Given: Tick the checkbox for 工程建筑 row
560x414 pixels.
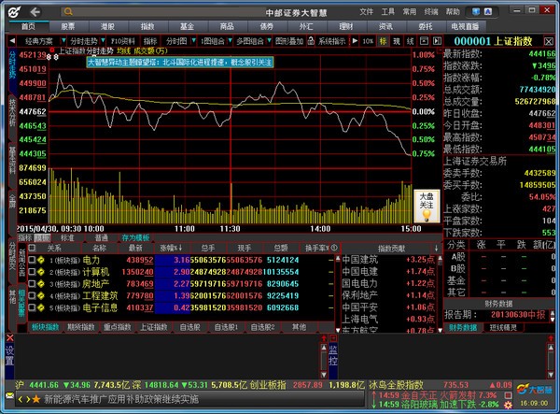Looking at the screenshot, I should (x=32, y=295).
